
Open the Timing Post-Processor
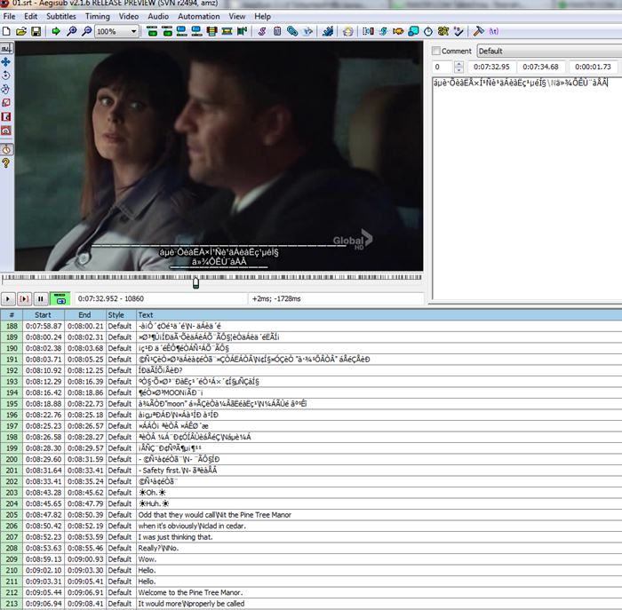click(x=428, y=31)
